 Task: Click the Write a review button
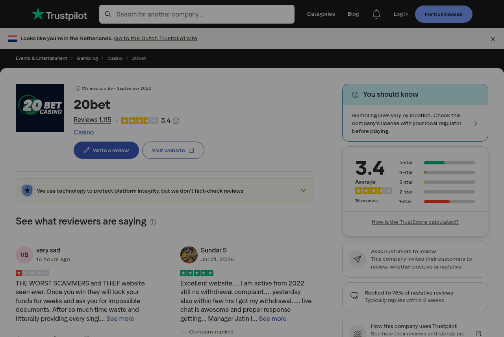[106, 150]
